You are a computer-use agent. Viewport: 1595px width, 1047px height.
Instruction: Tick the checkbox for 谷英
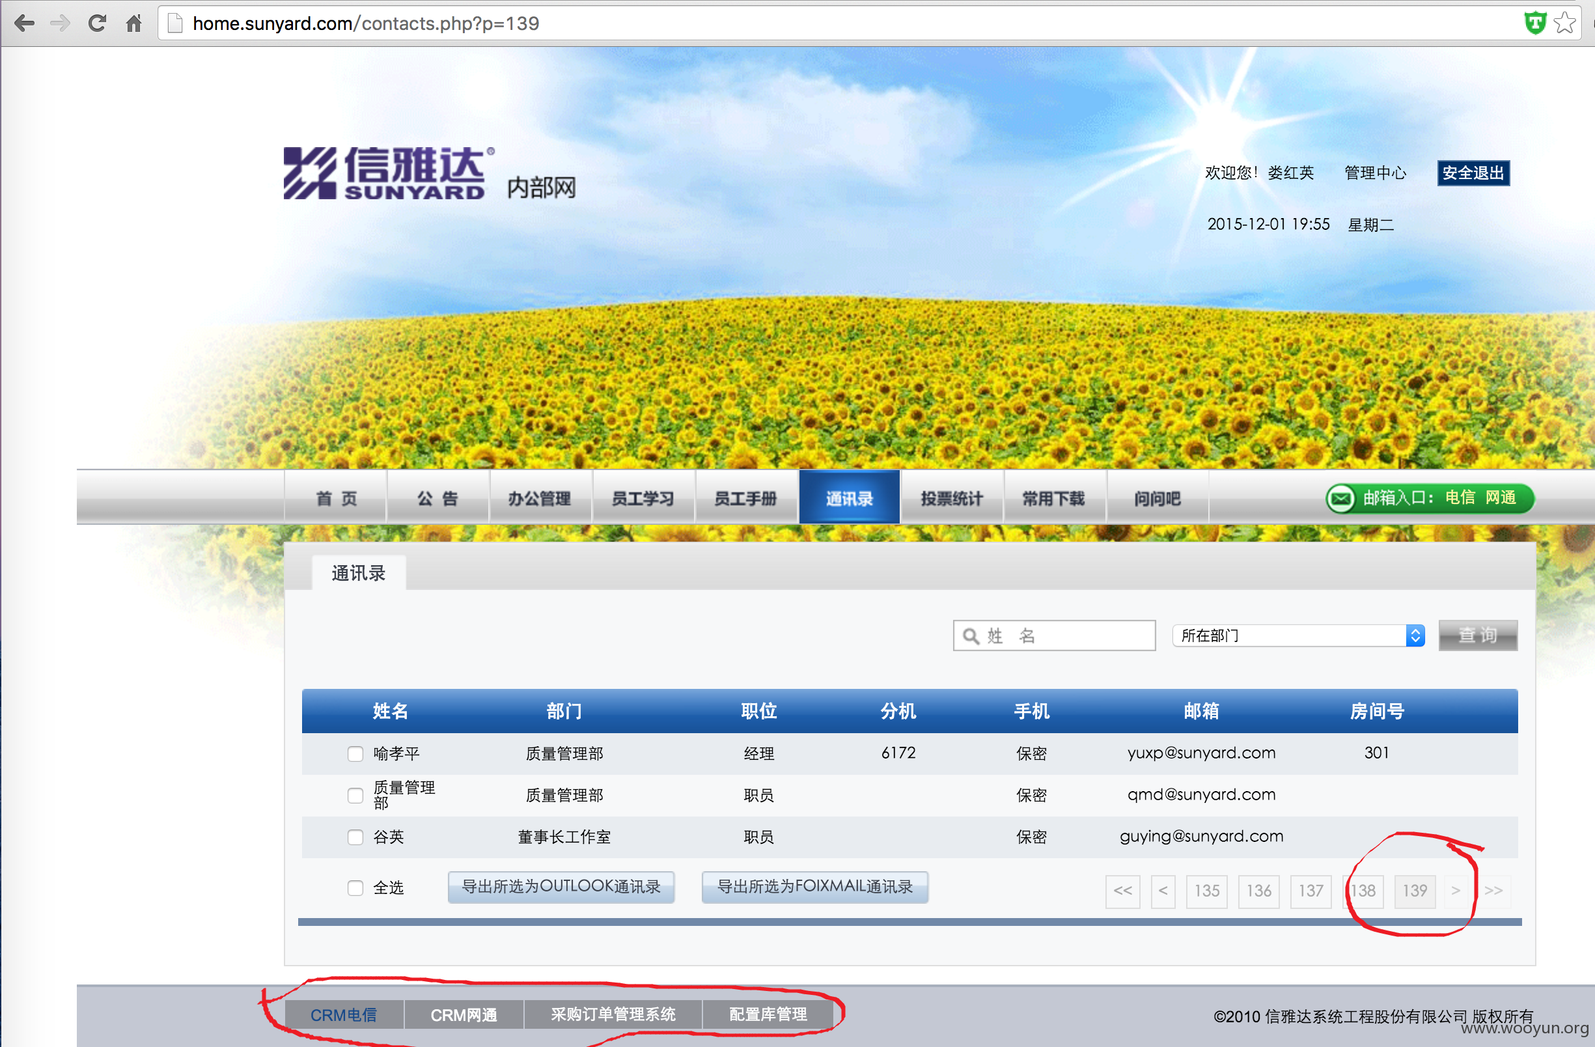pos(355,837)
